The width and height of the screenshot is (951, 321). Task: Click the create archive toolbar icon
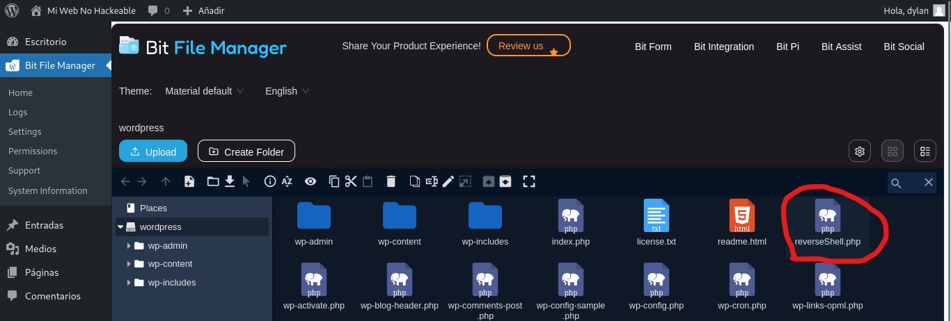505,181
